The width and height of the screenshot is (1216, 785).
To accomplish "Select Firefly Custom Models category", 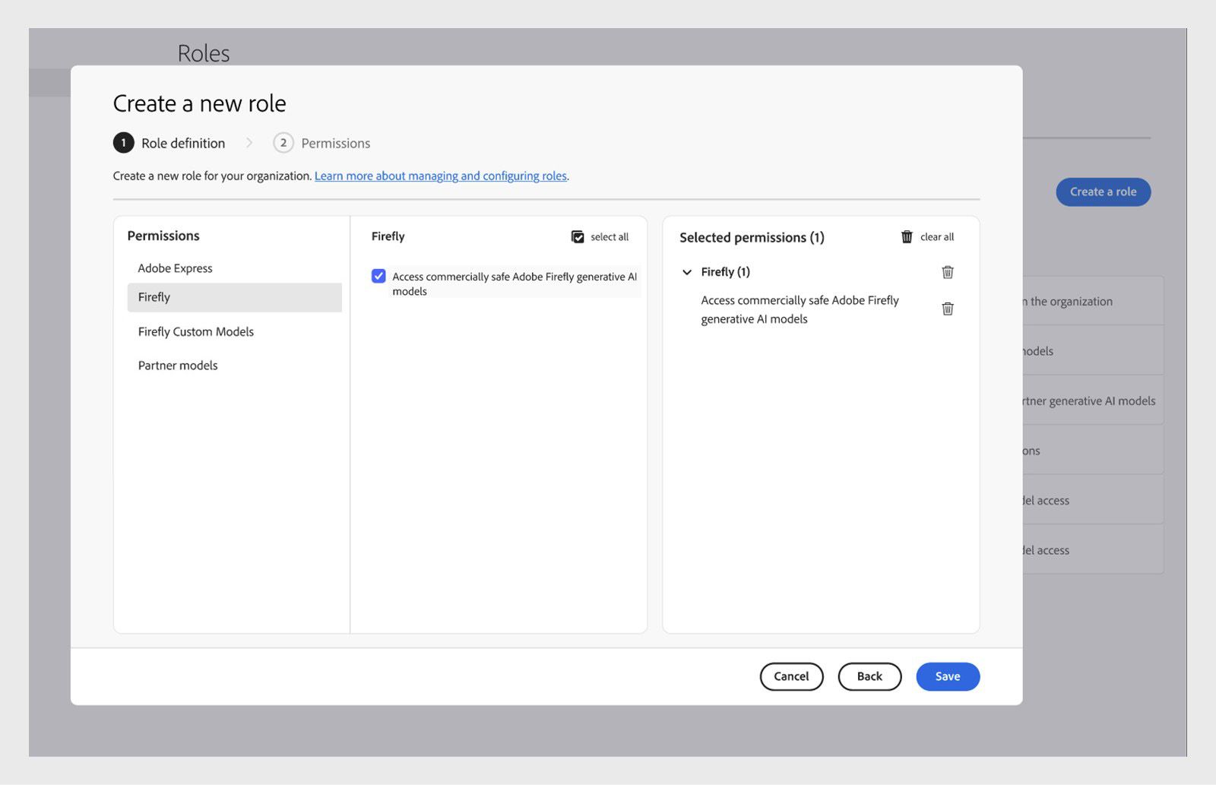I will (x=195, y=331).
